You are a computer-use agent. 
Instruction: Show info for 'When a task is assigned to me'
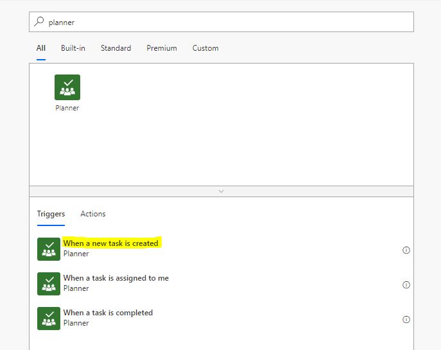coord(406,284)
